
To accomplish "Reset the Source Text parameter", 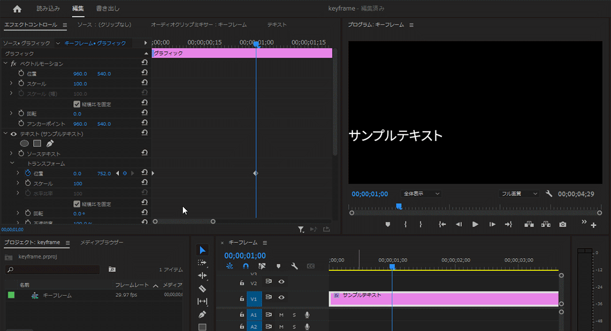I will [145, 153].
